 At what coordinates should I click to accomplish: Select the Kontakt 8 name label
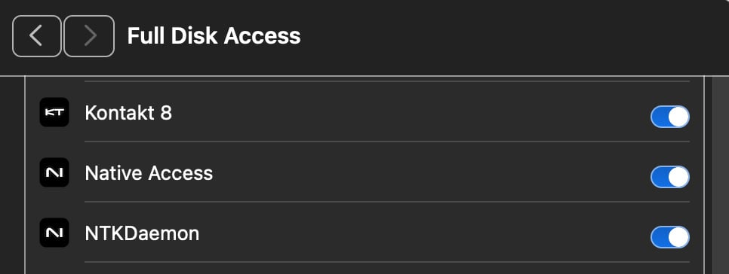click(128, 113)
